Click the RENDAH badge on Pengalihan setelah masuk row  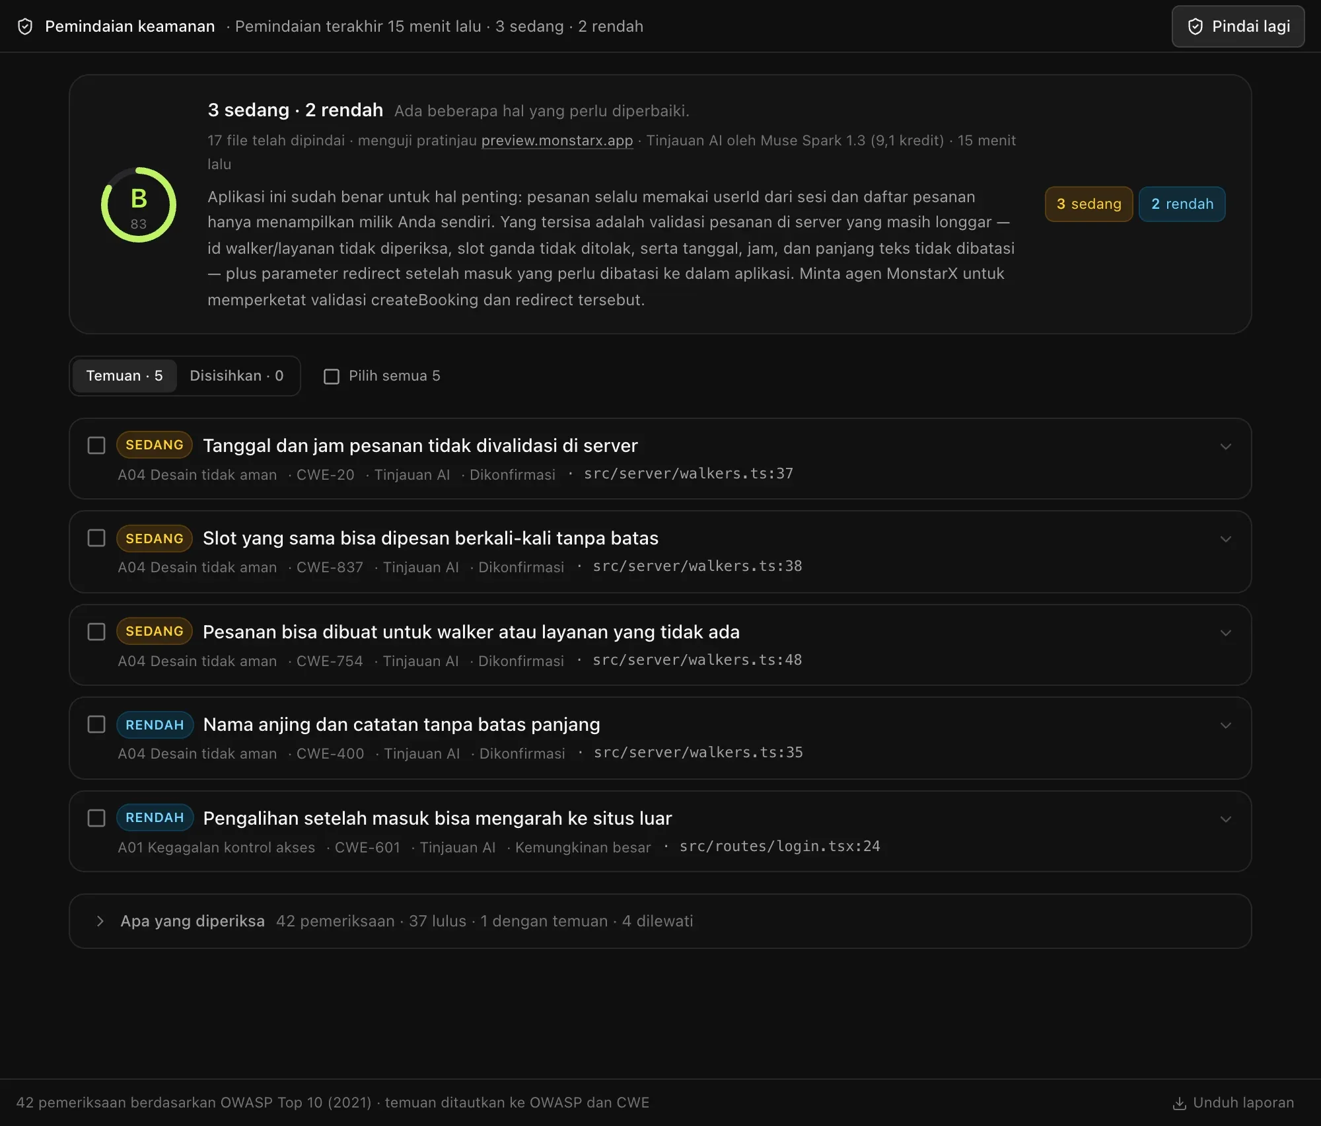[x=155, y=817]
